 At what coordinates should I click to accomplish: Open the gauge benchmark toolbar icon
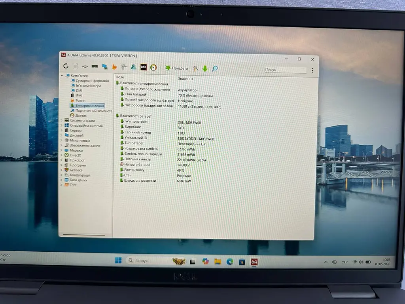click(x=153, y=67)
